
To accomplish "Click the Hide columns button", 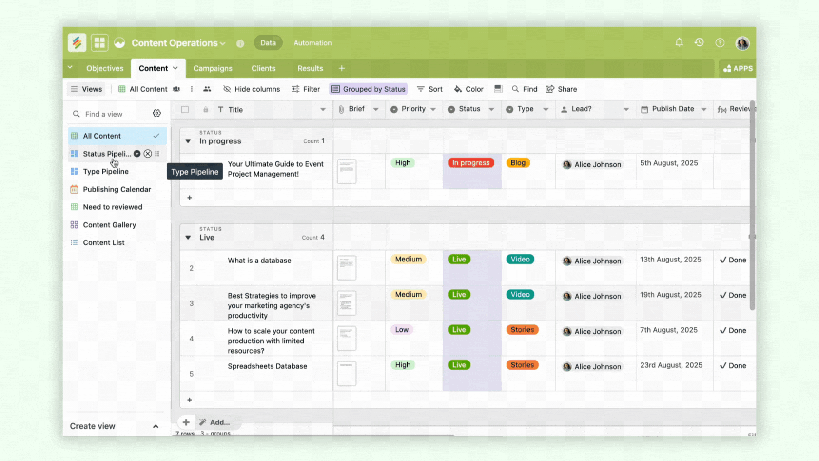I will tap(252, 89).
